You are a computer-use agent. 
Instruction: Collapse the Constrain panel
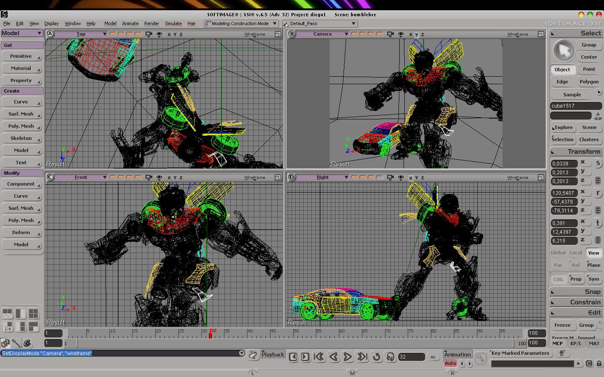[576, 302]
